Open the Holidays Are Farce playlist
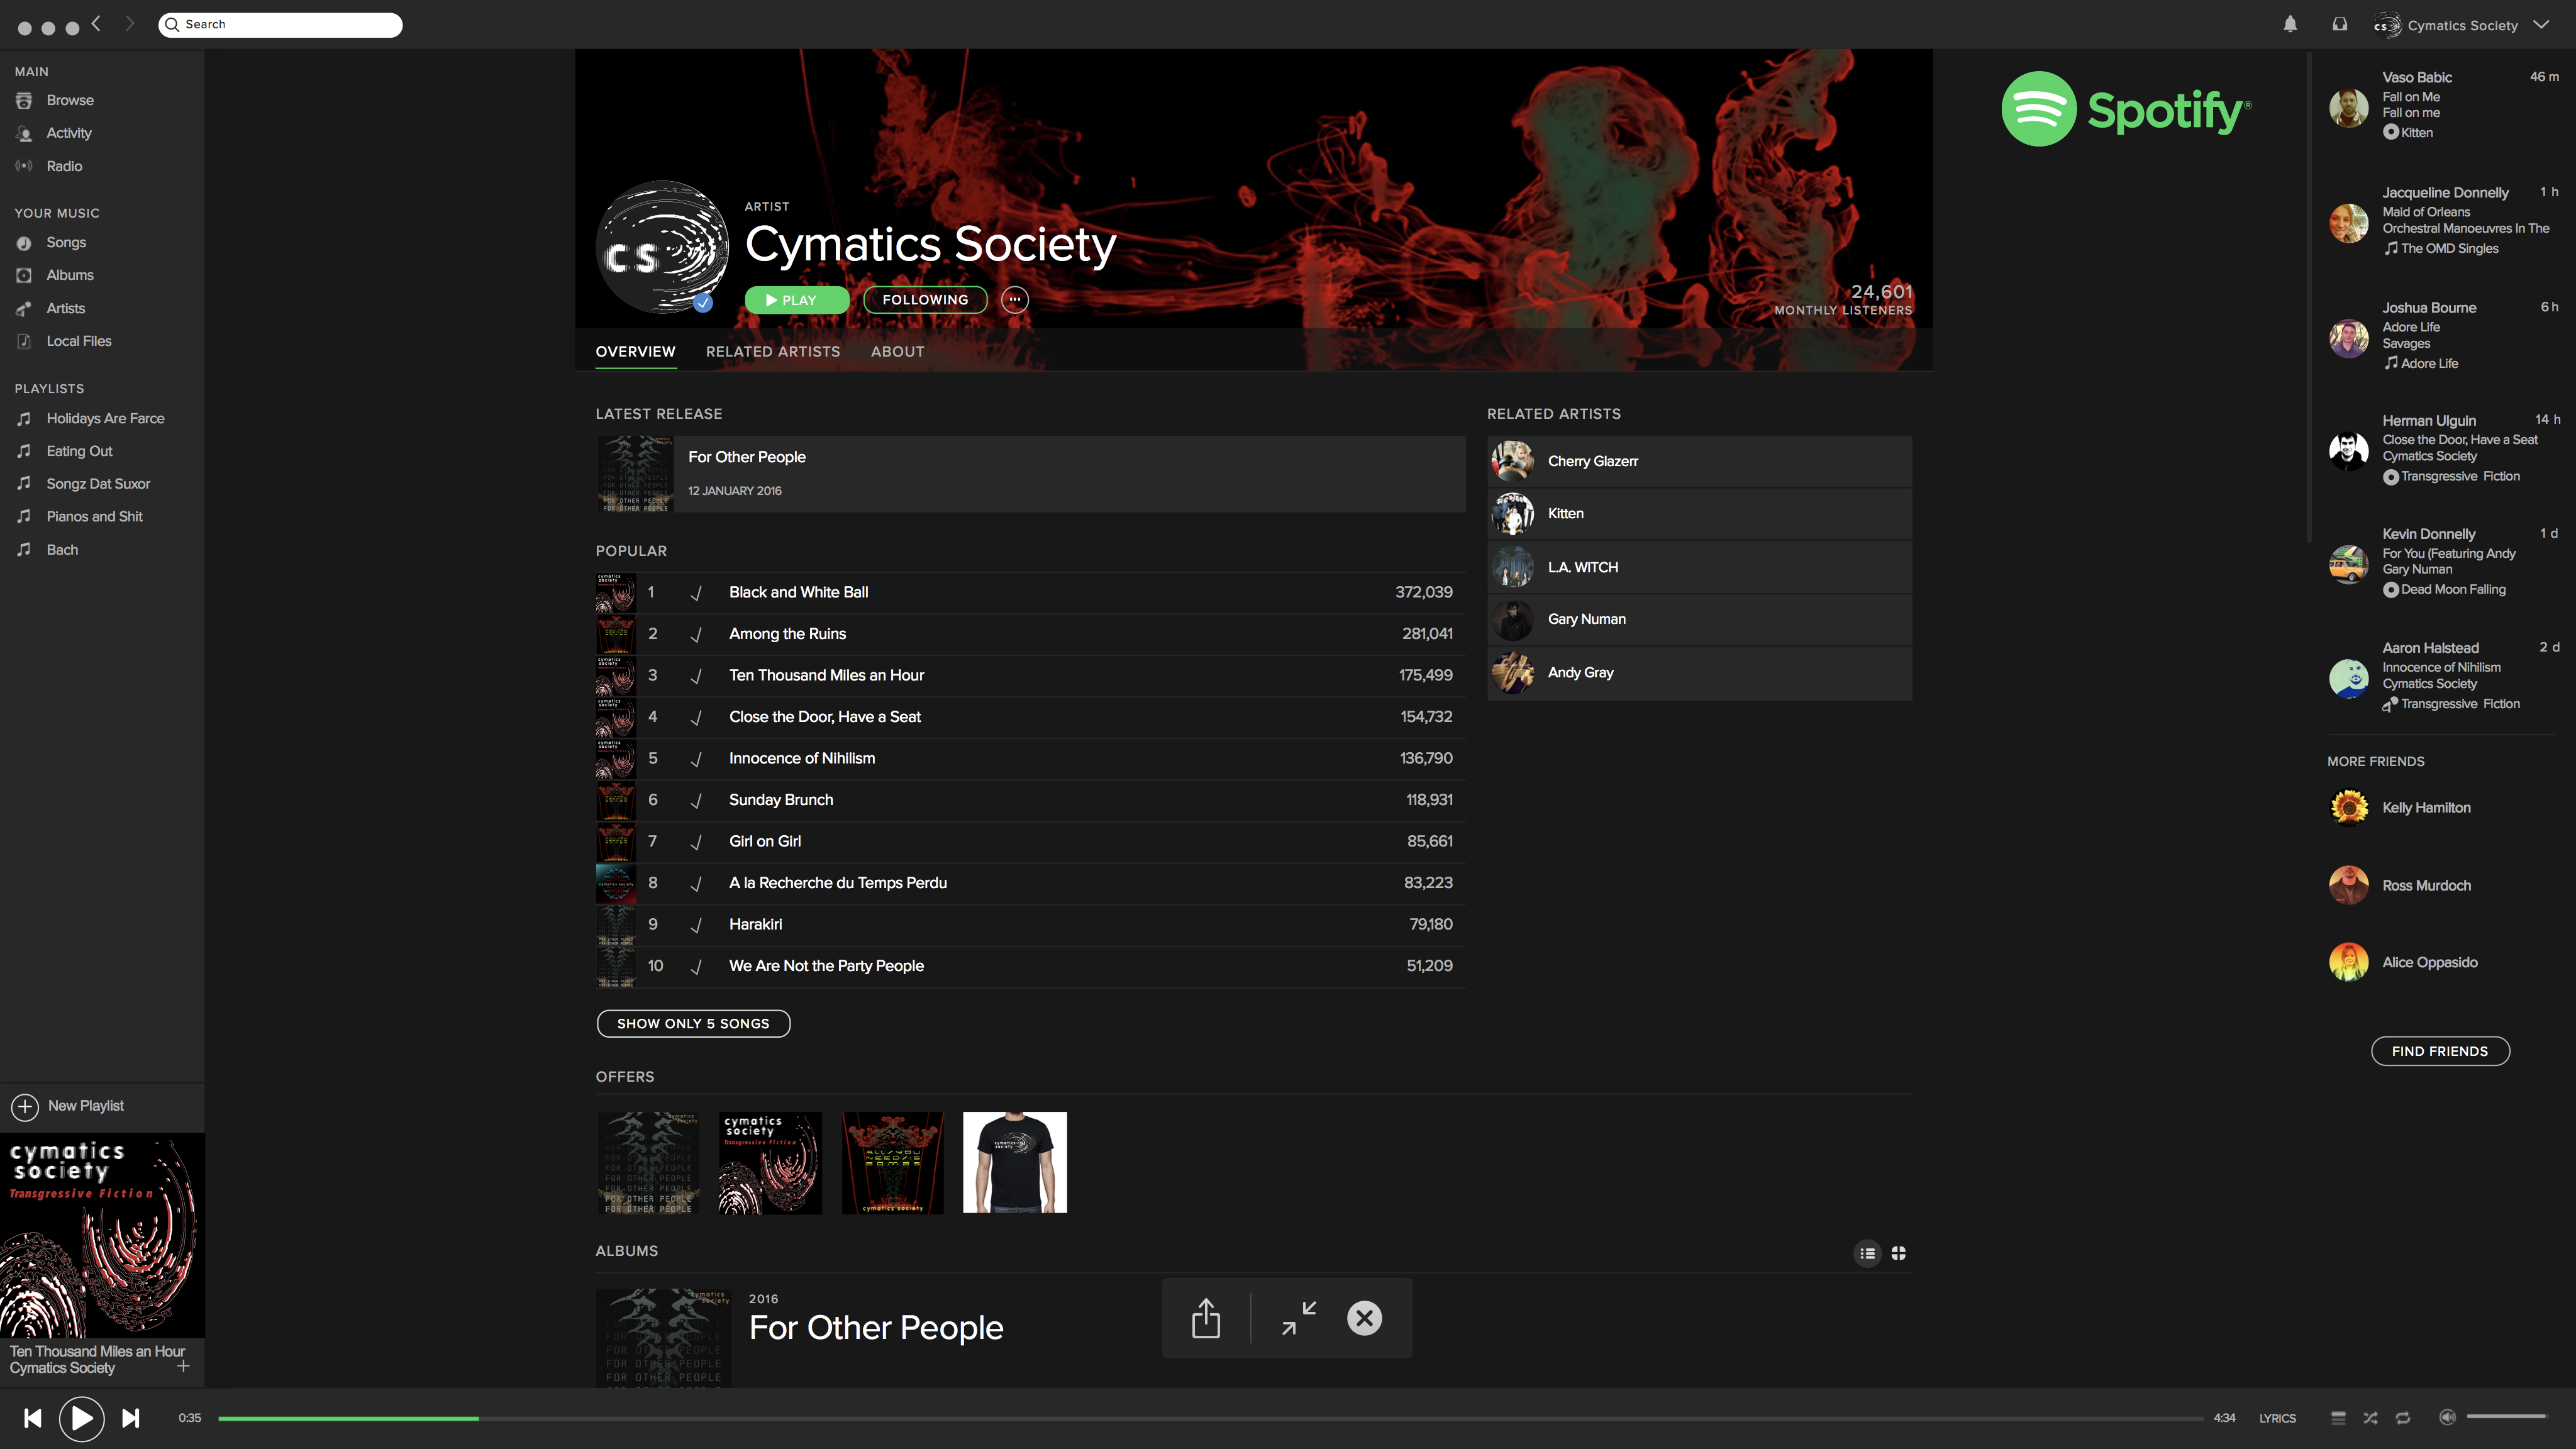The height and width of the screenshot is (1449, 2576). [x=105, y=418]
